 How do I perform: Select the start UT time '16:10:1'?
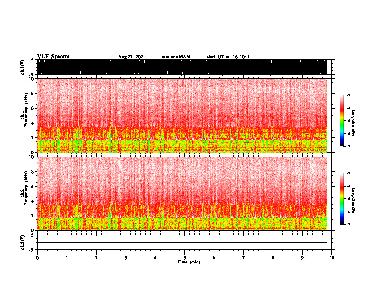pos(241,57)
